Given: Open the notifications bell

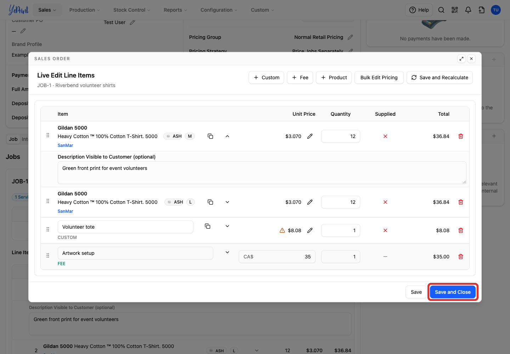Looking at the screenshot, I should [468, 10].
